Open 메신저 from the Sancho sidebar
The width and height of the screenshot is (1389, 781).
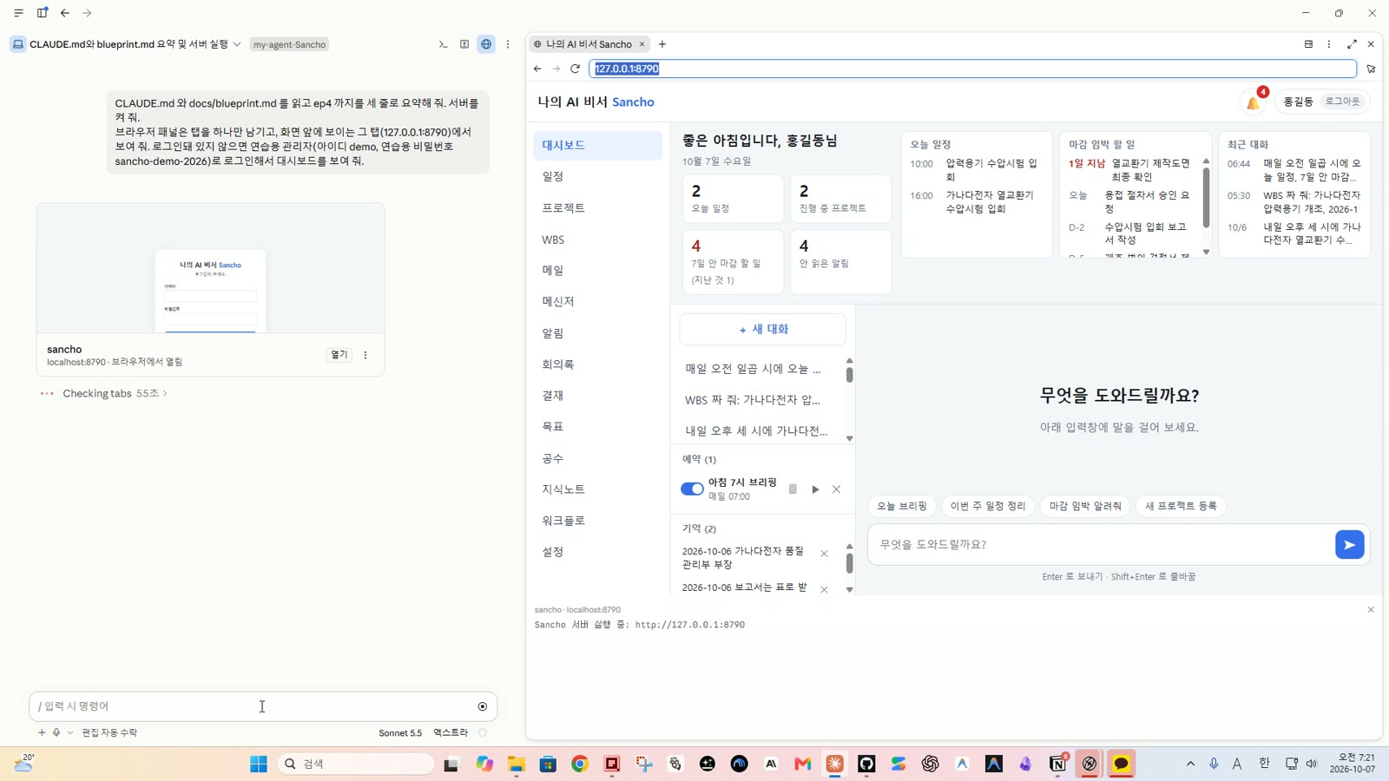click(597, 302)
